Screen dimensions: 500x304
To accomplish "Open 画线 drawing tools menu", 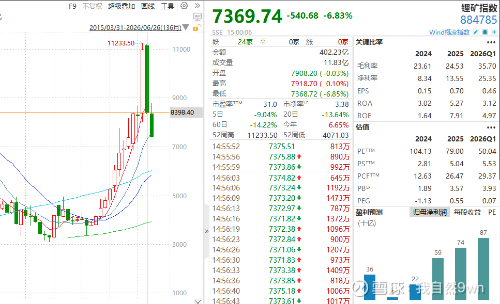I will click(148, 6).
